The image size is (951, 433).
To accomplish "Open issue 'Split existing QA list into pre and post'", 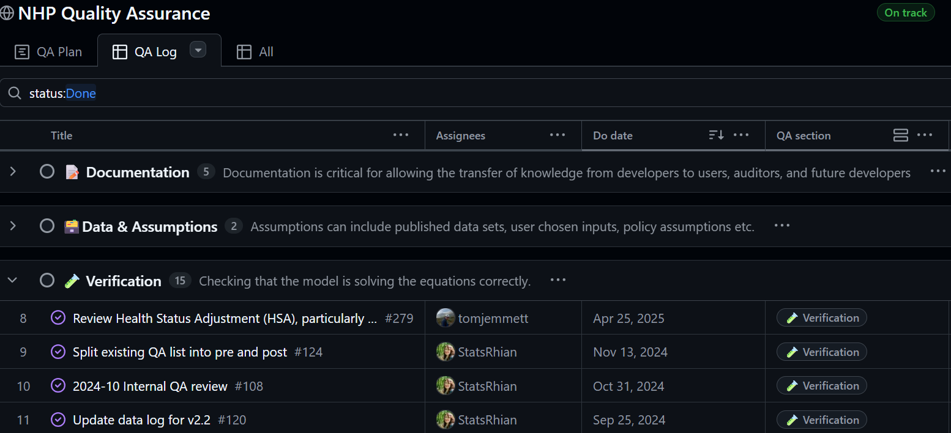I will [180, 352].
